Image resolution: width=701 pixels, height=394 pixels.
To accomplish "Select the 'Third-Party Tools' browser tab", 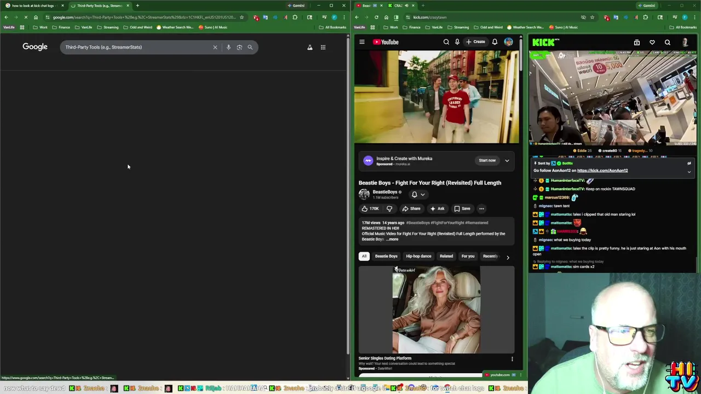I will point(100,5).
